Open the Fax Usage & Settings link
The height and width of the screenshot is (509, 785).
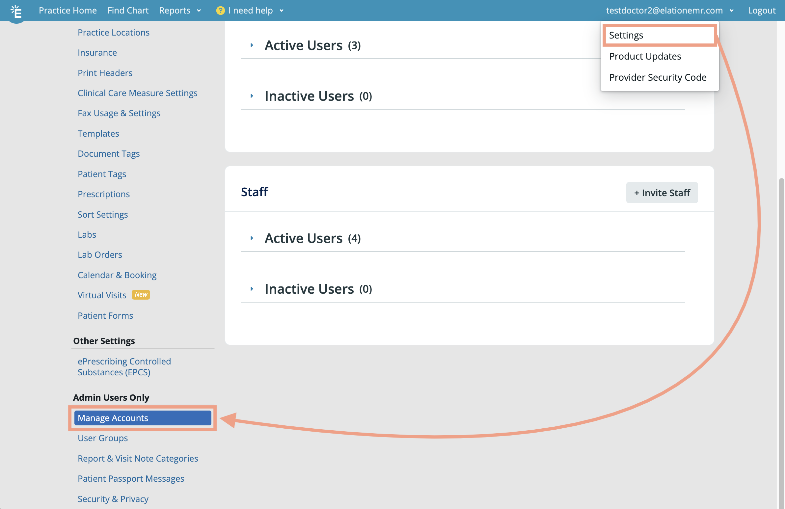119,113
